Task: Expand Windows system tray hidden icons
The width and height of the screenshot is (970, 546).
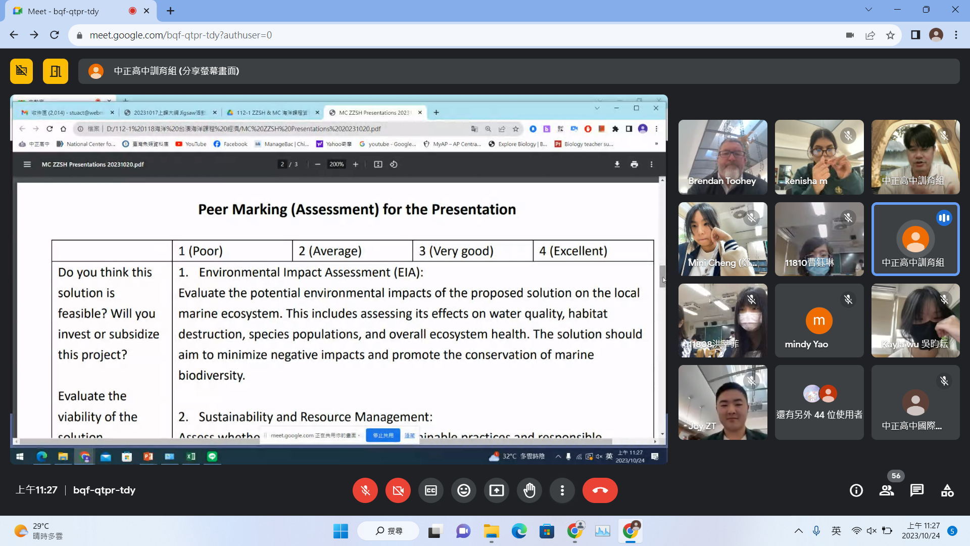Action: point(798,531)
